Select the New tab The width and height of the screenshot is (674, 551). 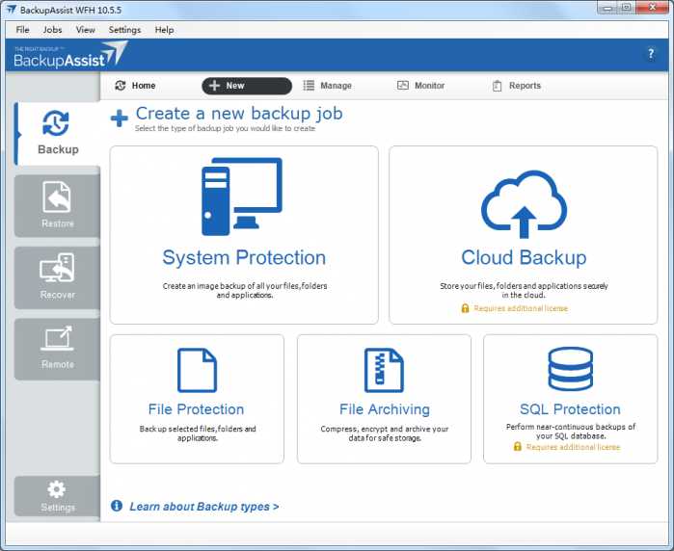point(247,86)
